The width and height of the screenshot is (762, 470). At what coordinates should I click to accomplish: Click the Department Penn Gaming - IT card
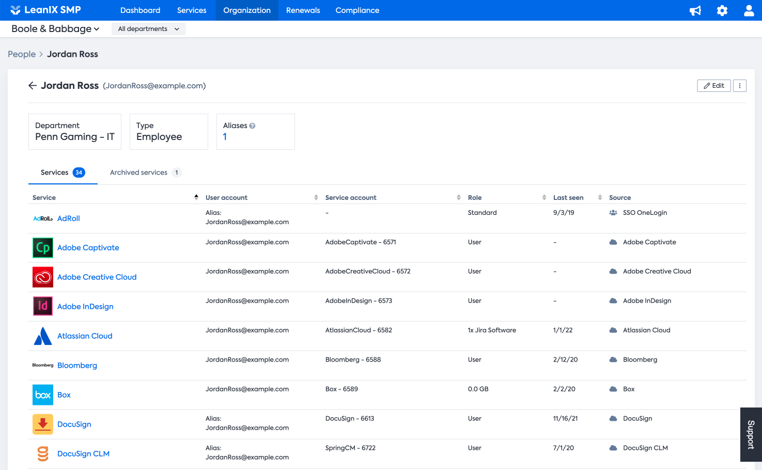point(75,132)
